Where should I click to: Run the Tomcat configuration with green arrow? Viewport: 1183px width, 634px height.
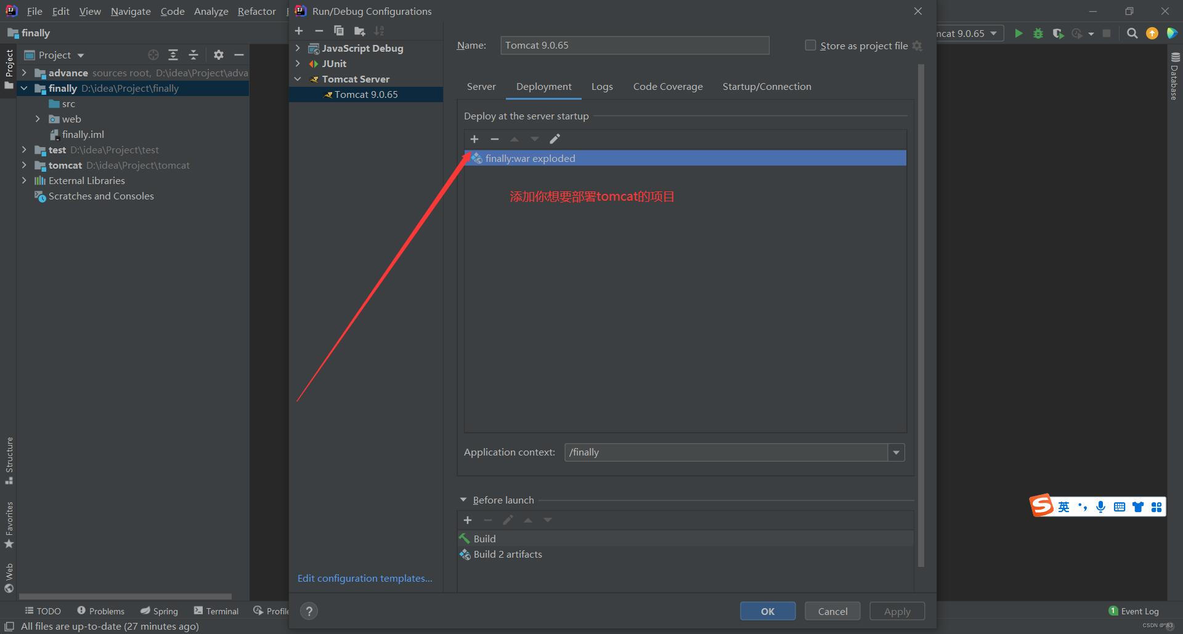click(1018, 33)
